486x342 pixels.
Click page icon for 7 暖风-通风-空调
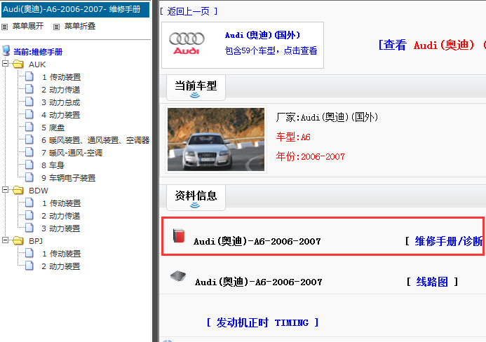29,152
